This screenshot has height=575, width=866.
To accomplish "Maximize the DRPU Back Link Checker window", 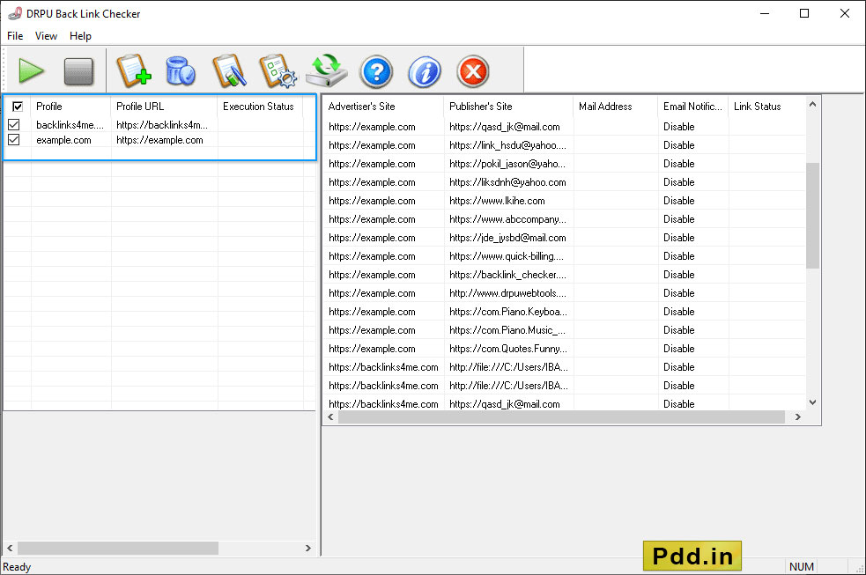I will click(x=804, y=13).
